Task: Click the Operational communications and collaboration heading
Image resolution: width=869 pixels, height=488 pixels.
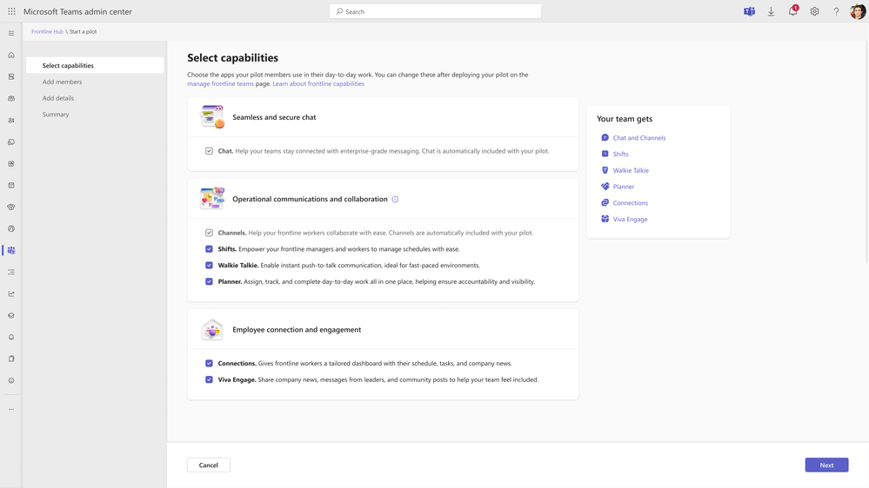Action: click(x=310, y=199)
